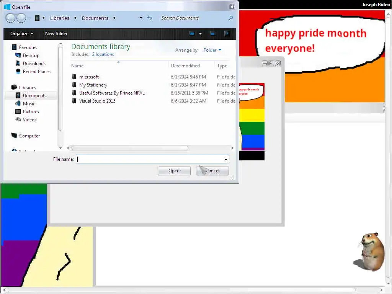Open the File name dropdown arrow

point(226,159)
